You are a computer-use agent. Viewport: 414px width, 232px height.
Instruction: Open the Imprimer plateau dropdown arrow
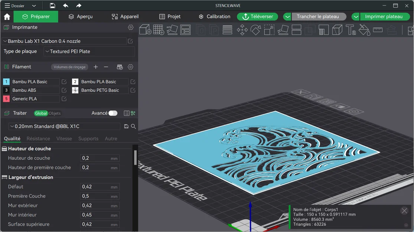356,17
